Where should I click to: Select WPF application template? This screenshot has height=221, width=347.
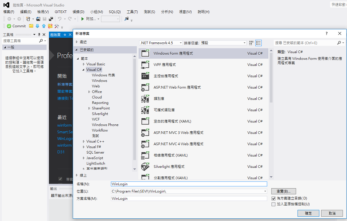coord(203,65)
